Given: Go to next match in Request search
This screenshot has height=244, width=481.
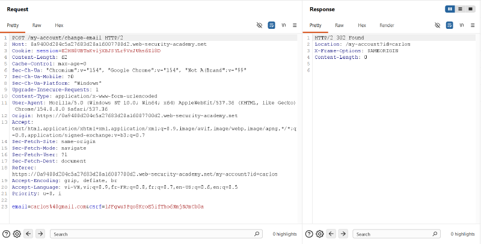Looking at the screenshot, I should coord(40,234).
